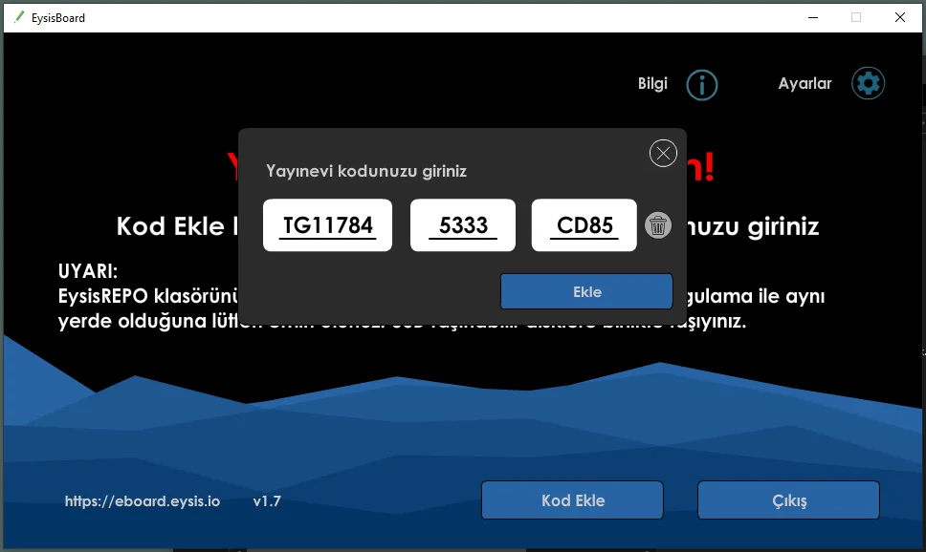Exit via the Çıkış button
This screenshot has height=552, width=926.
click(x=788, y=500)
